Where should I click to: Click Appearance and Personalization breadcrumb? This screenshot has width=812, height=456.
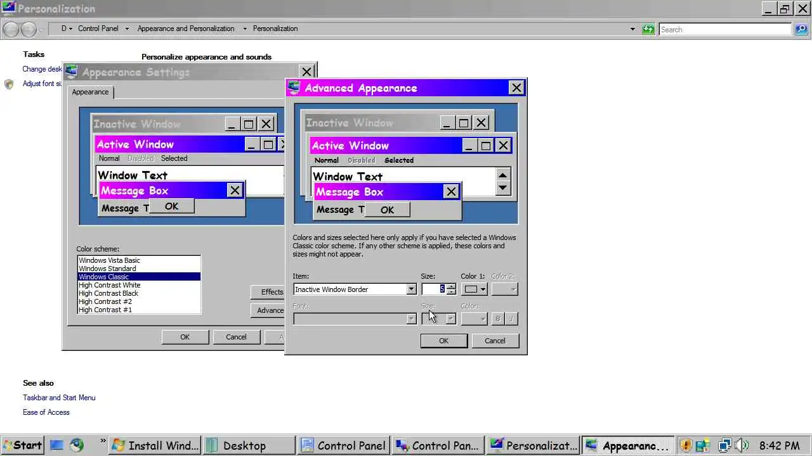click(186, 28)
